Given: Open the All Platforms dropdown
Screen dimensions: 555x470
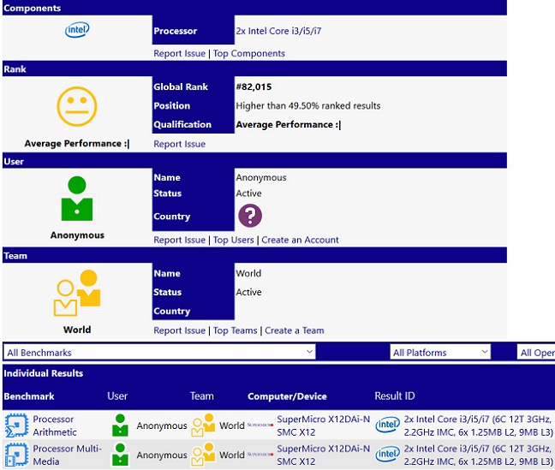Looking at the screenshot, I should (440, 353).
